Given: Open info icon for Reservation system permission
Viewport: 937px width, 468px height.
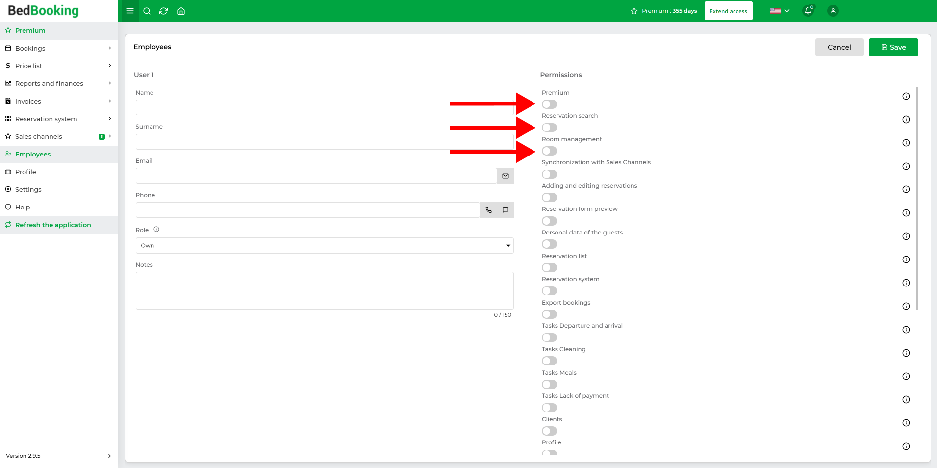Looking at the screenshot, I should click(x=906, y=283).
